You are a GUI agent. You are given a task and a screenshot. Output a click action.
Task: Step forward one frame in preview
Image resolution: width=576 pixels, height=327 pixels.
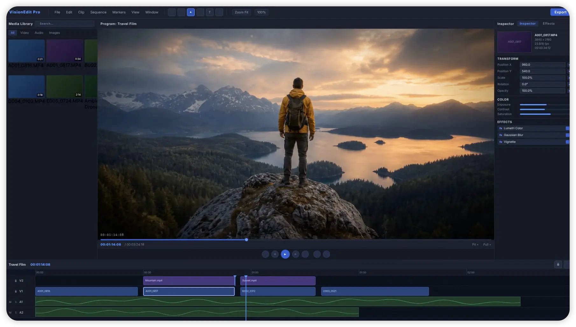point(296,254)
